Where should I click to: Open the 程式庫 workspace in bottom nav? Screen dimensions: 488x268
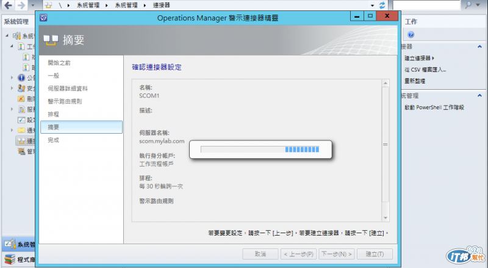pos(20,259)
